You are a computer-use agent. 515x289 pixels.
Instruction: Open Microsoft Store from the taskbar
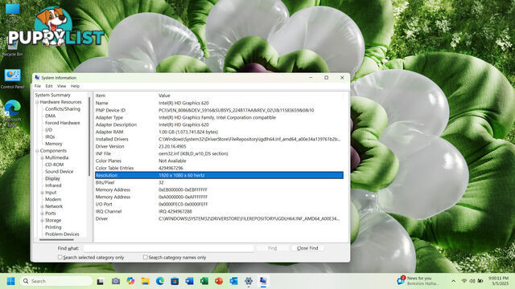pyautogui.click(x=175, y=281)
